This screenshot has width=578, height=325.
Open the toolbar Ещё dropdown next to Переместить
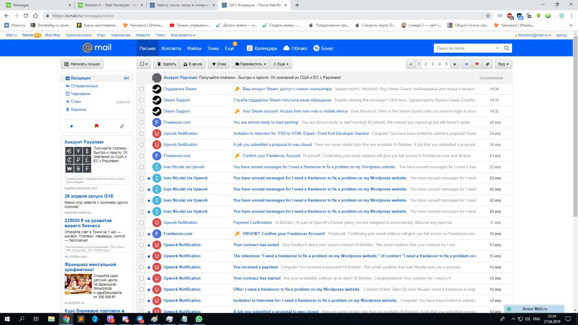281,64
